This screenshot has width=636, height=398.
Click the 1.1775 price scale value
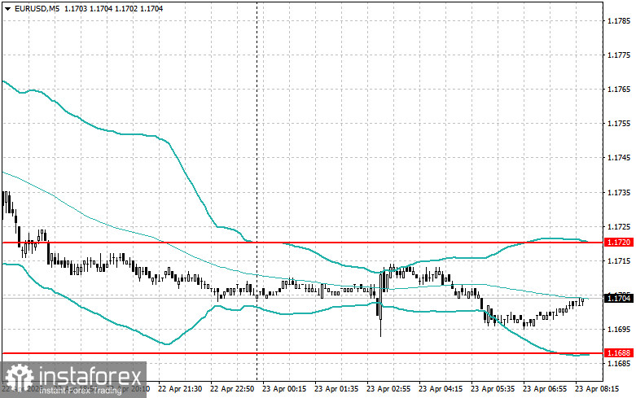click(620, 55)
